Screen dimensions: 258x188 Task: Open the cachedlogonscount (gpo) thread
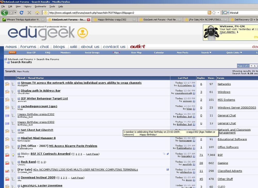[39, 106]
